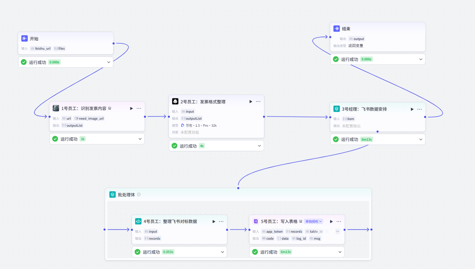475x269 pixels.
Task: Run the 3号经理 飞书数据安排 node
Action: click(x=412, y=109)
